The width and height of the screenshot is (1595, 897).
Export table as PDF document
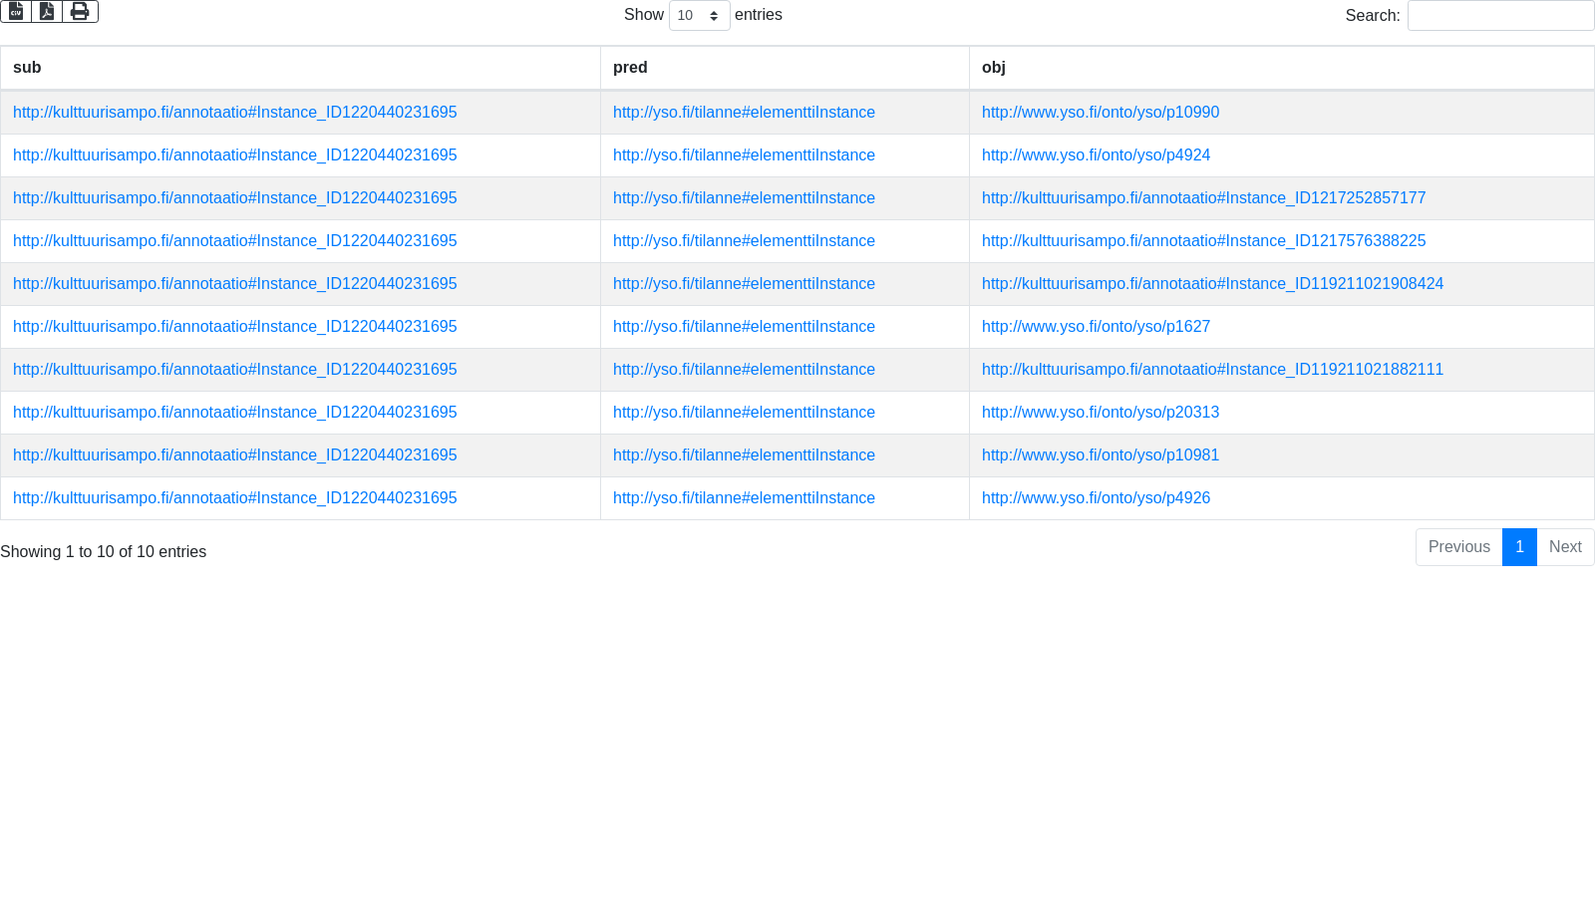click(x=47, y=12)
